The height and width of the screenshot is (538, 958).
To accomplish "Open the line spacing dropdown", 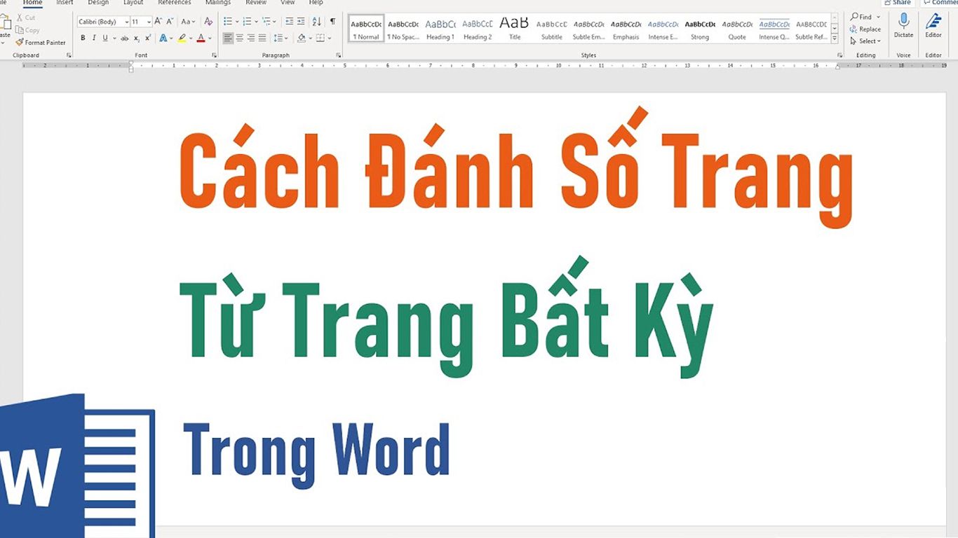I will 281,38.
